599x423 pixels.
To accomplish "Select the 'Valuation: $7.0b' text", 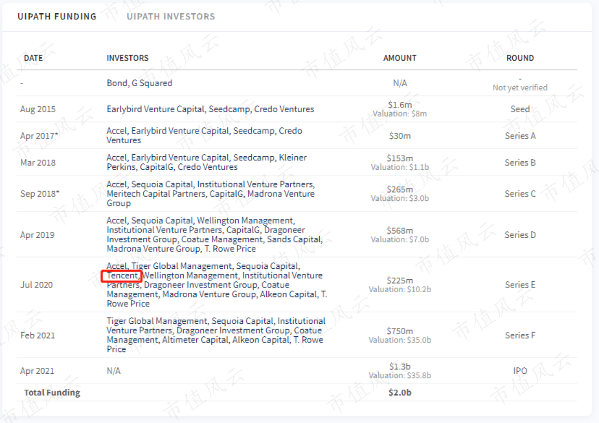I will (x=400, y=239).
